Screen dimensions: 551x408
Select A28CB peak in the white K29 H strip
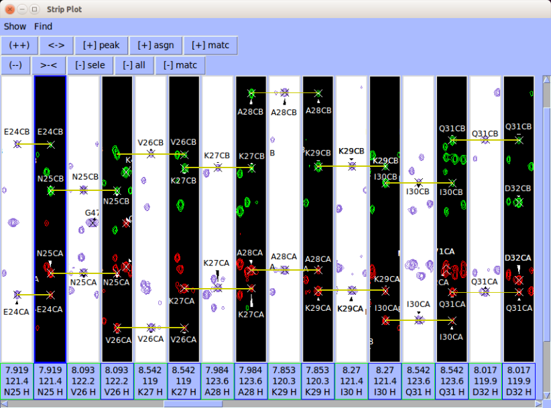[285, 92]
